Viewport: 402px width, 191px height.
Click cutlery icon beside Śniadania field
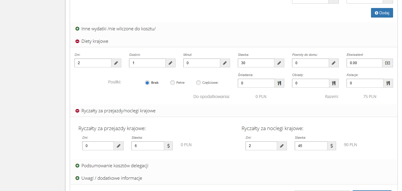coord(279,83)
